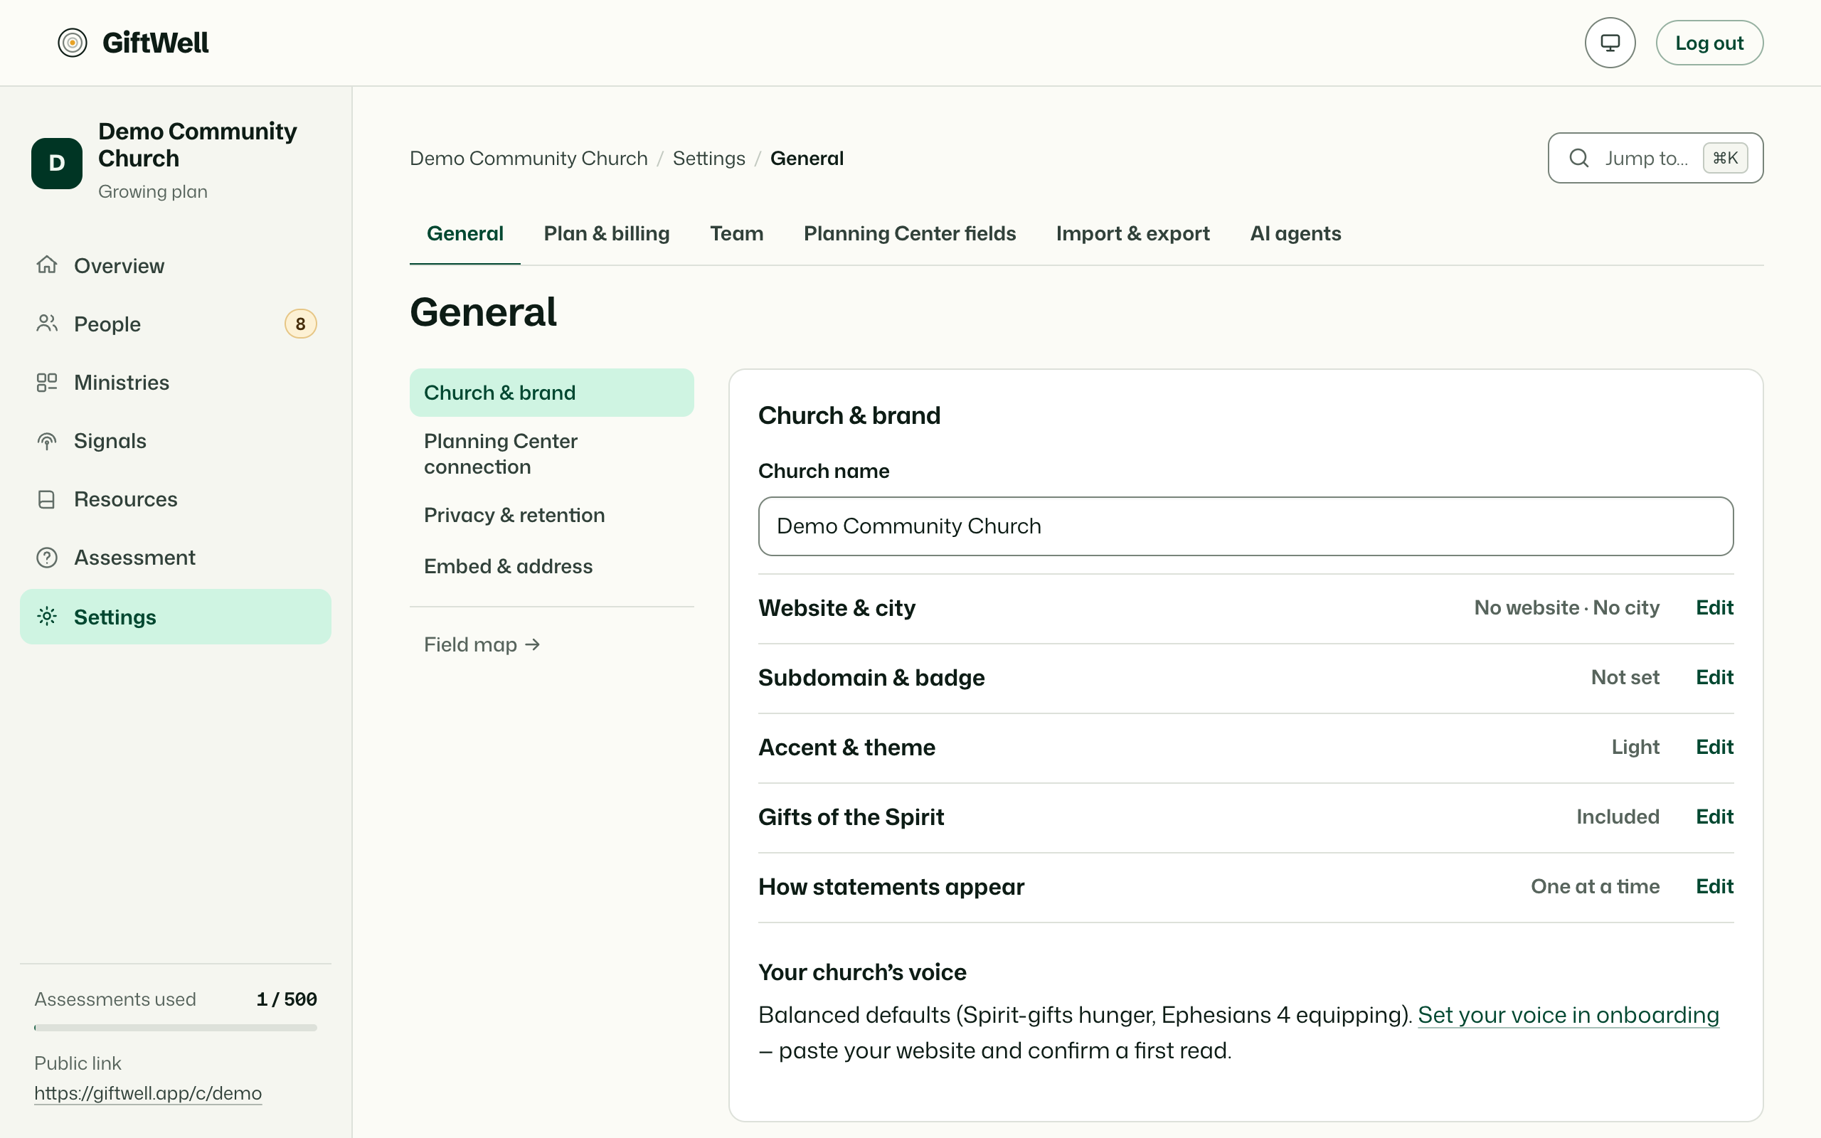Open Privacy & retention section

pos(551,515)
